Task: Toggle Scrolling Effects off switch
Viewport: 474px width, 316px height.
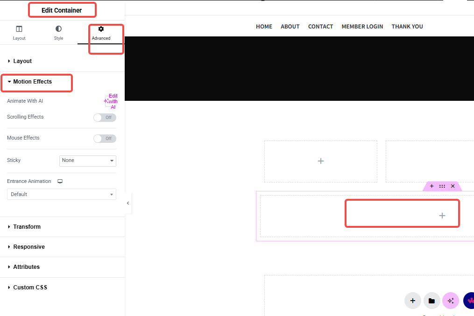Action: [105, 117]
